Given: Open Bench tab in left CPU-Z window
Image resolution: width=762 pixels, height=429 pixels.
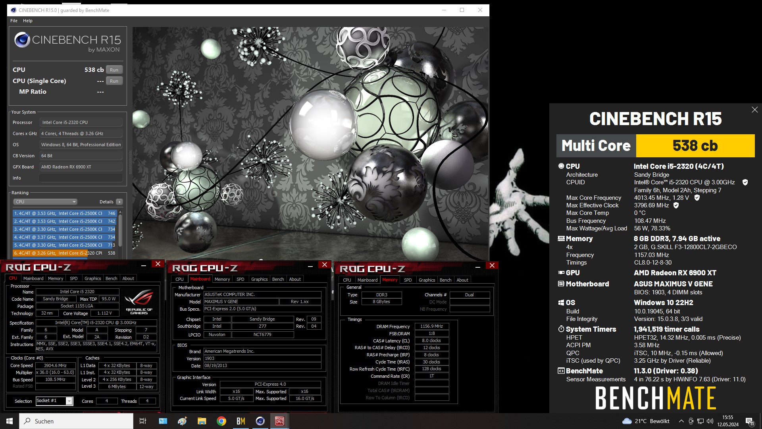Looking at the screenshot, I should pyautogui.click(x=112, y=278).
